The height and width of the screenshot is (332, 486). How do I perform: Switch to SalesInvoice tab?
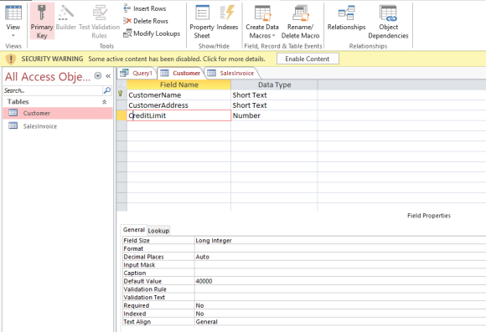(231, 73)
